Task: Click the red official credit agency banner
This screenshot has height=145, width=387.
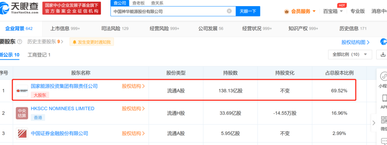Action: click(x=72, y=8)
